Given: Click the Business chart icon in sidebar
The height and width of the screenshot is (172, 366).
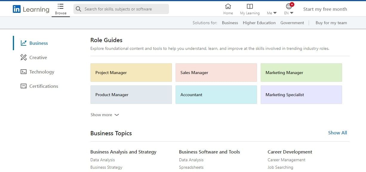Looking at the screenshot, I should 24,43.
